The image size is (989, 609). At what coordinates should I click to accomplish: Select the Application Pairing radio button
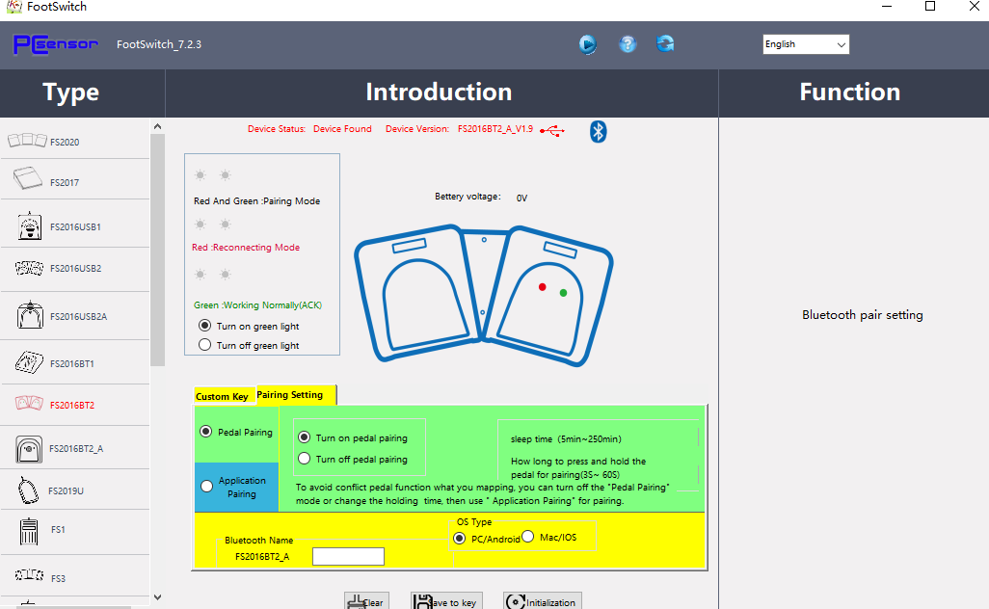pos(207,486)
